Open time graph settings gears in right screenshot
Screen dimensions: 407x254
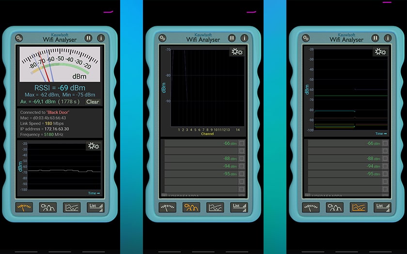pyautogui.click(x=380, y=52)
